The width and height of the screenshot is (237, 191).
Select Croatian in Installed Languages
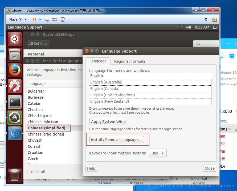(x=55, y=153)
